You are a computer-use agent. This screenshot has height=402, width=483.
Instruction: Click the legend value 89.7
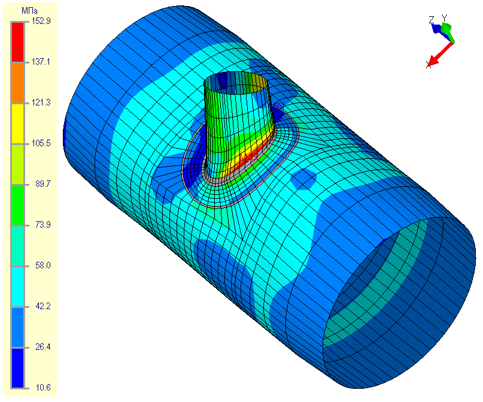[x=43, y=184]
